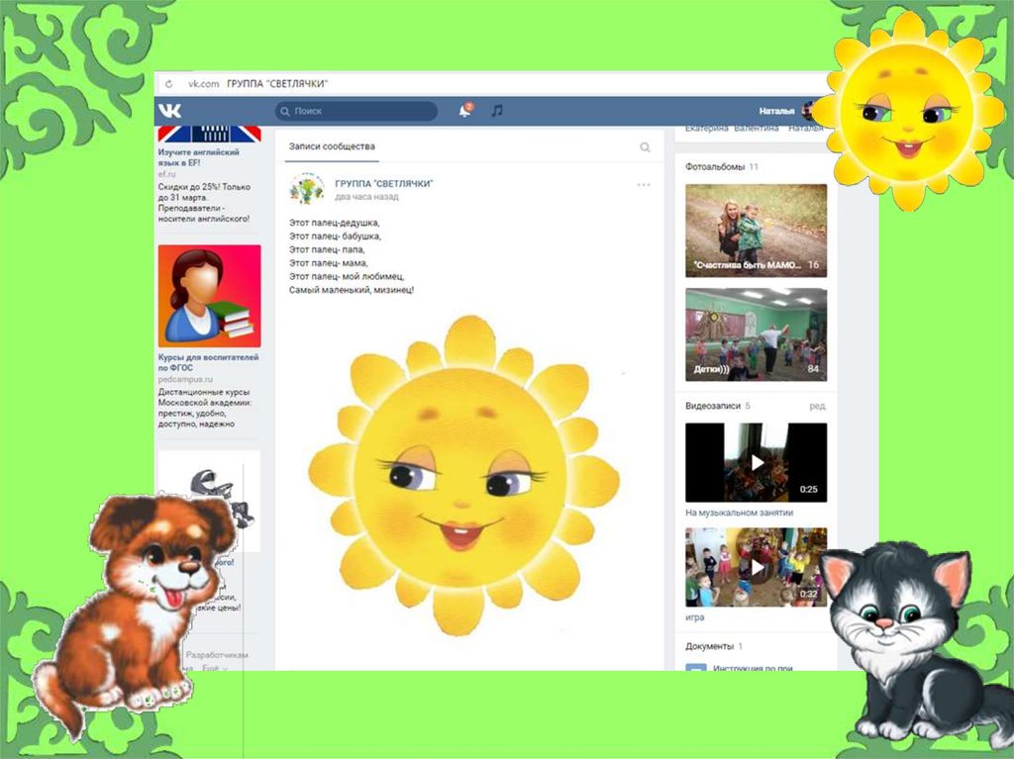
Task: Open the Счастлива быть МАМО album thumbnail
Action: [x=756, y=230]
